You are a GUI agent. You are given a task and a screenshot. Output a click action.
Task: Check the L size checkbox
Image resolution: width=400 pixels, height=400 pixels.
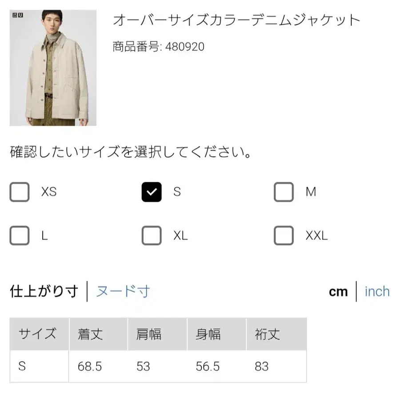pos(20,236)
